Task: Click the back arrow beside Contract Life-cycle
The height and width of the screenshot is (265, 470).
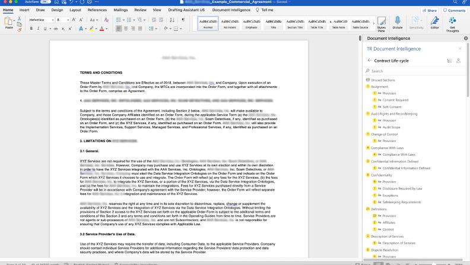Action: [x=370, y=61]
